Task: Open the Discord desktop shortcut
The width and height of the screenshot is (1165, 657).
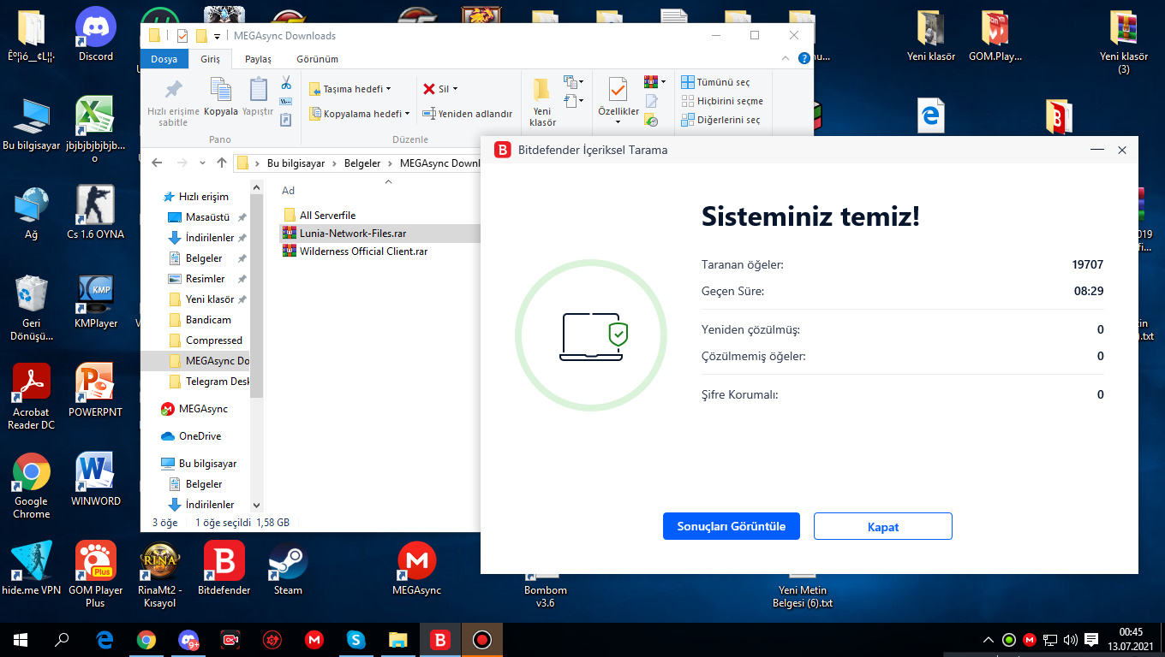Action: pos(96,34)
